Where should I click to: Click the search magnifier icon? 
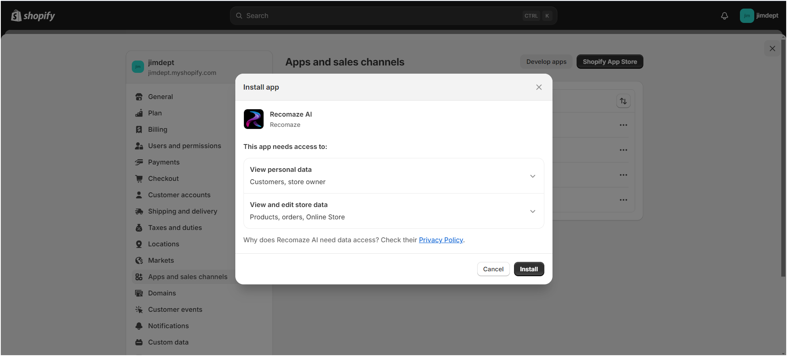[239, 16]
